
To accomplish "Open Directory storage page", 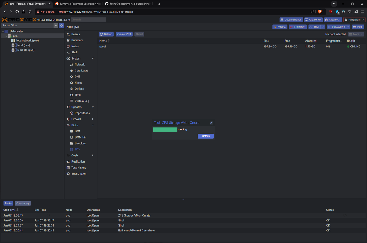I will [80, 143].
